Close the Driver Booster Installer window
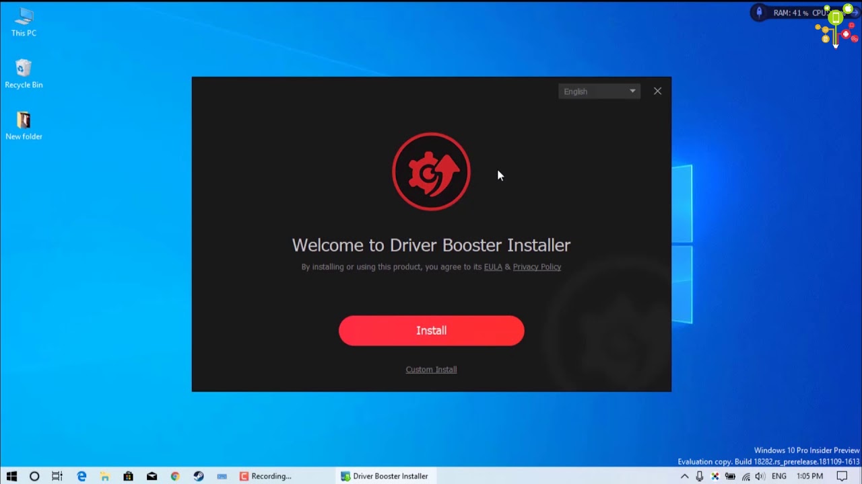 657,91
